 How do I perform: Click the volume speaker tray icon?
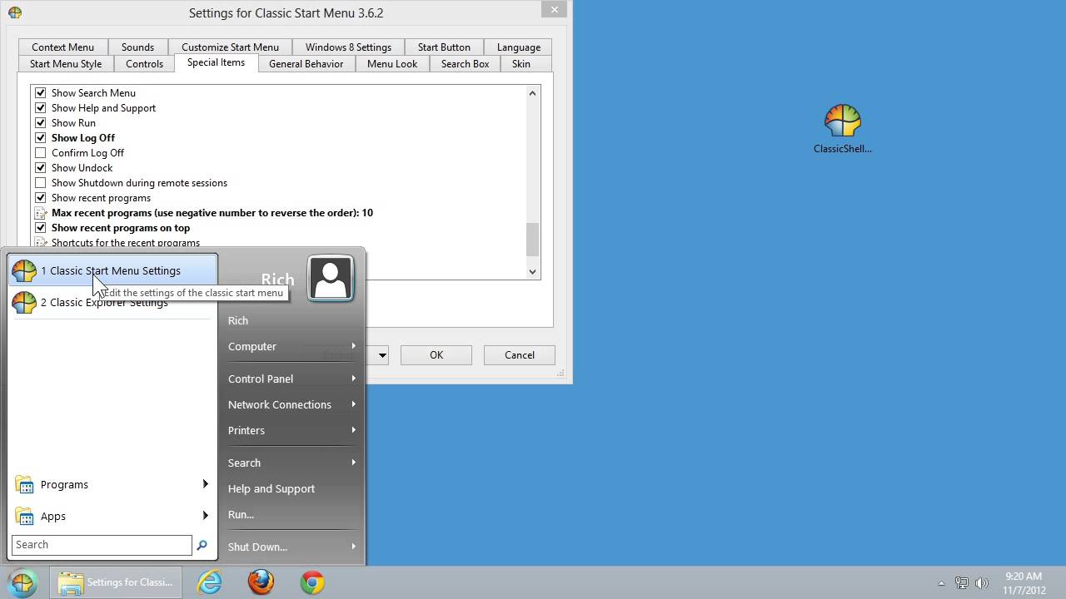coord(982,583)
